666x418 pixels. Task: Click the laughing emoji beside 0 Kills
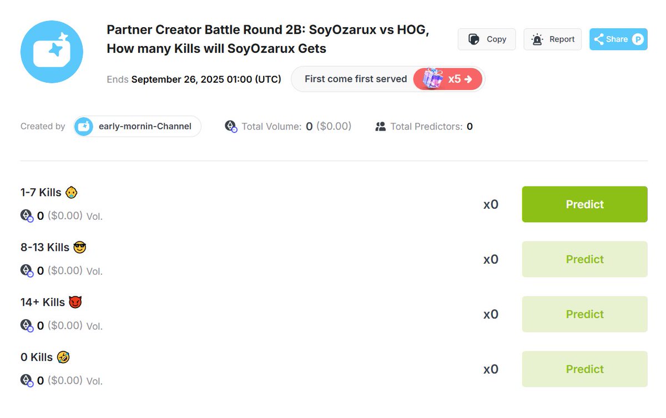point(63,357)
